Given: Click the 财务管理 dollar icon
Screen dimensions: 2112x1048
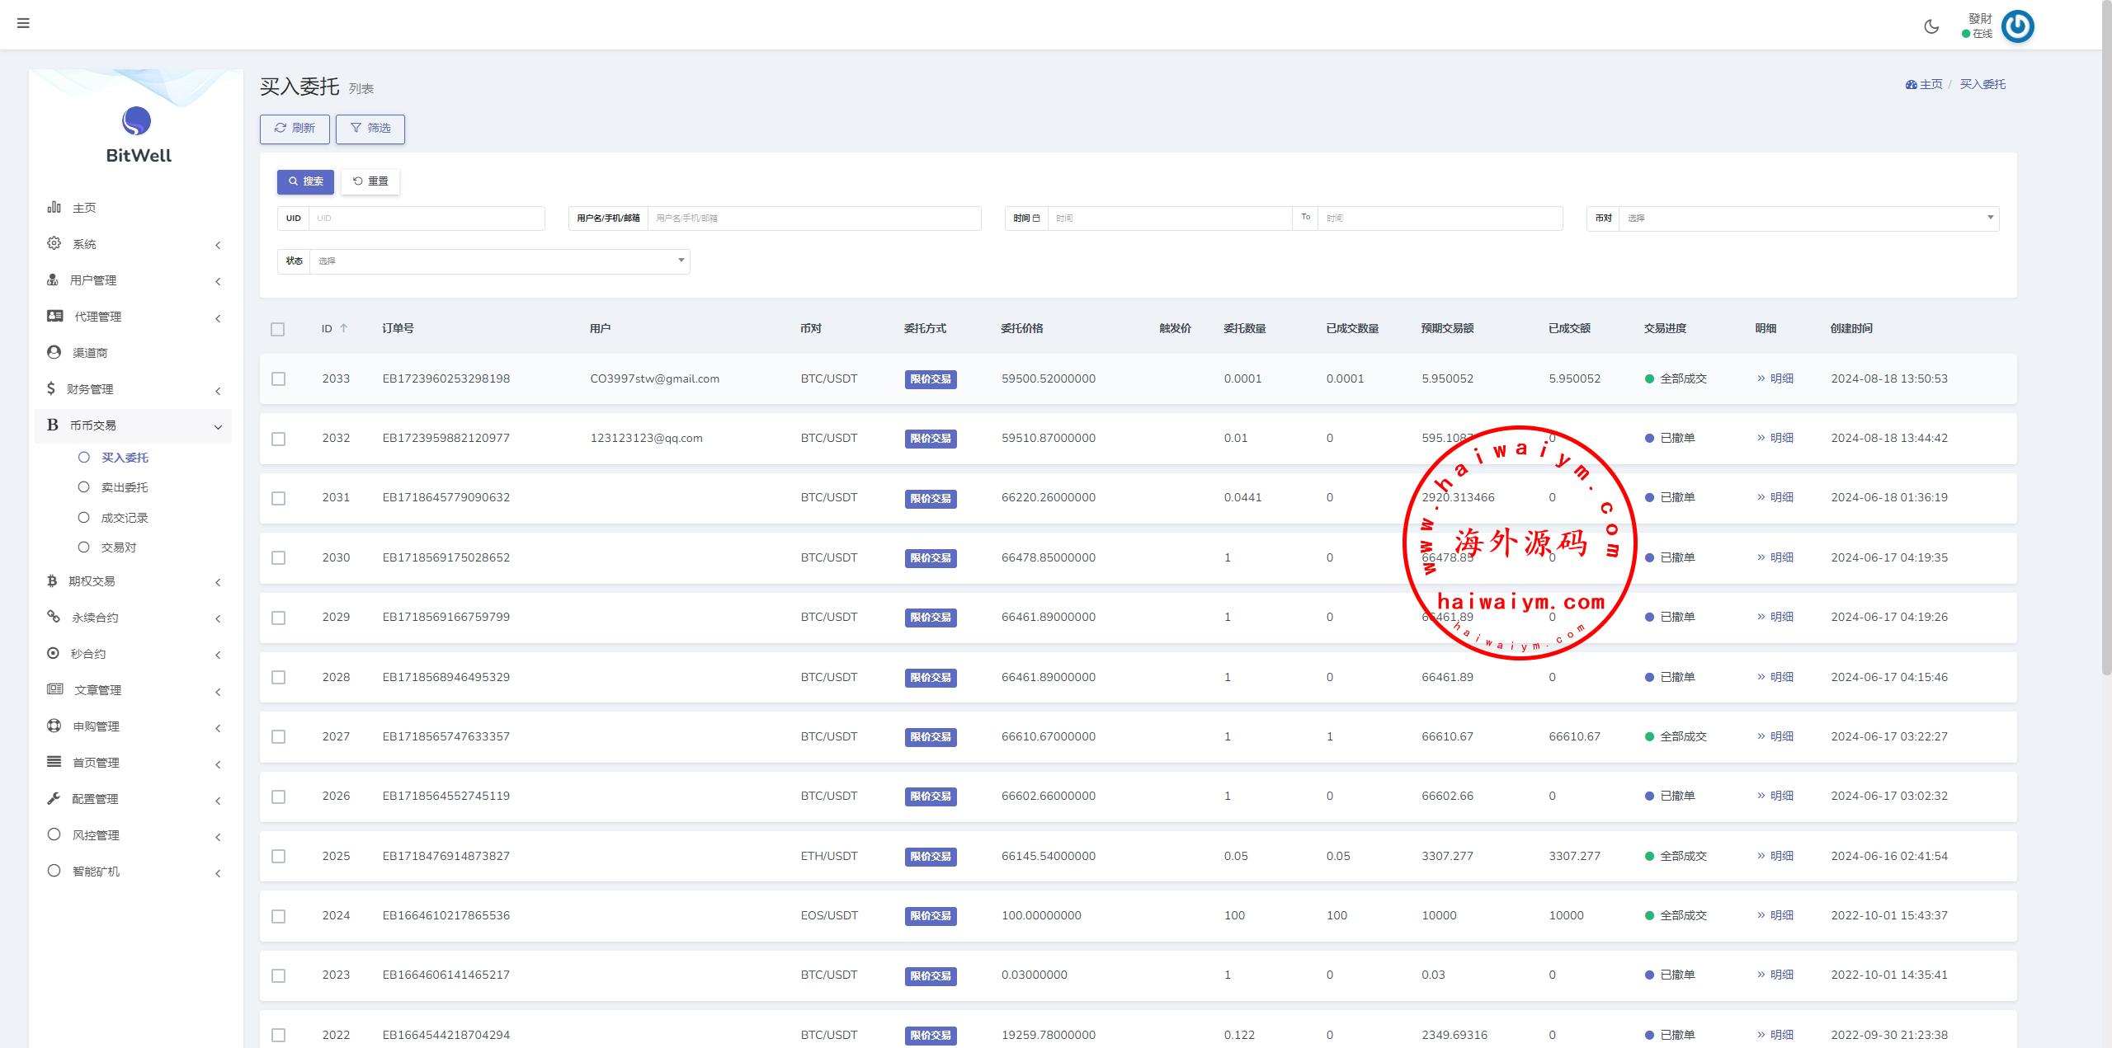Looking at the screenshot, I should tap(51, 388).
